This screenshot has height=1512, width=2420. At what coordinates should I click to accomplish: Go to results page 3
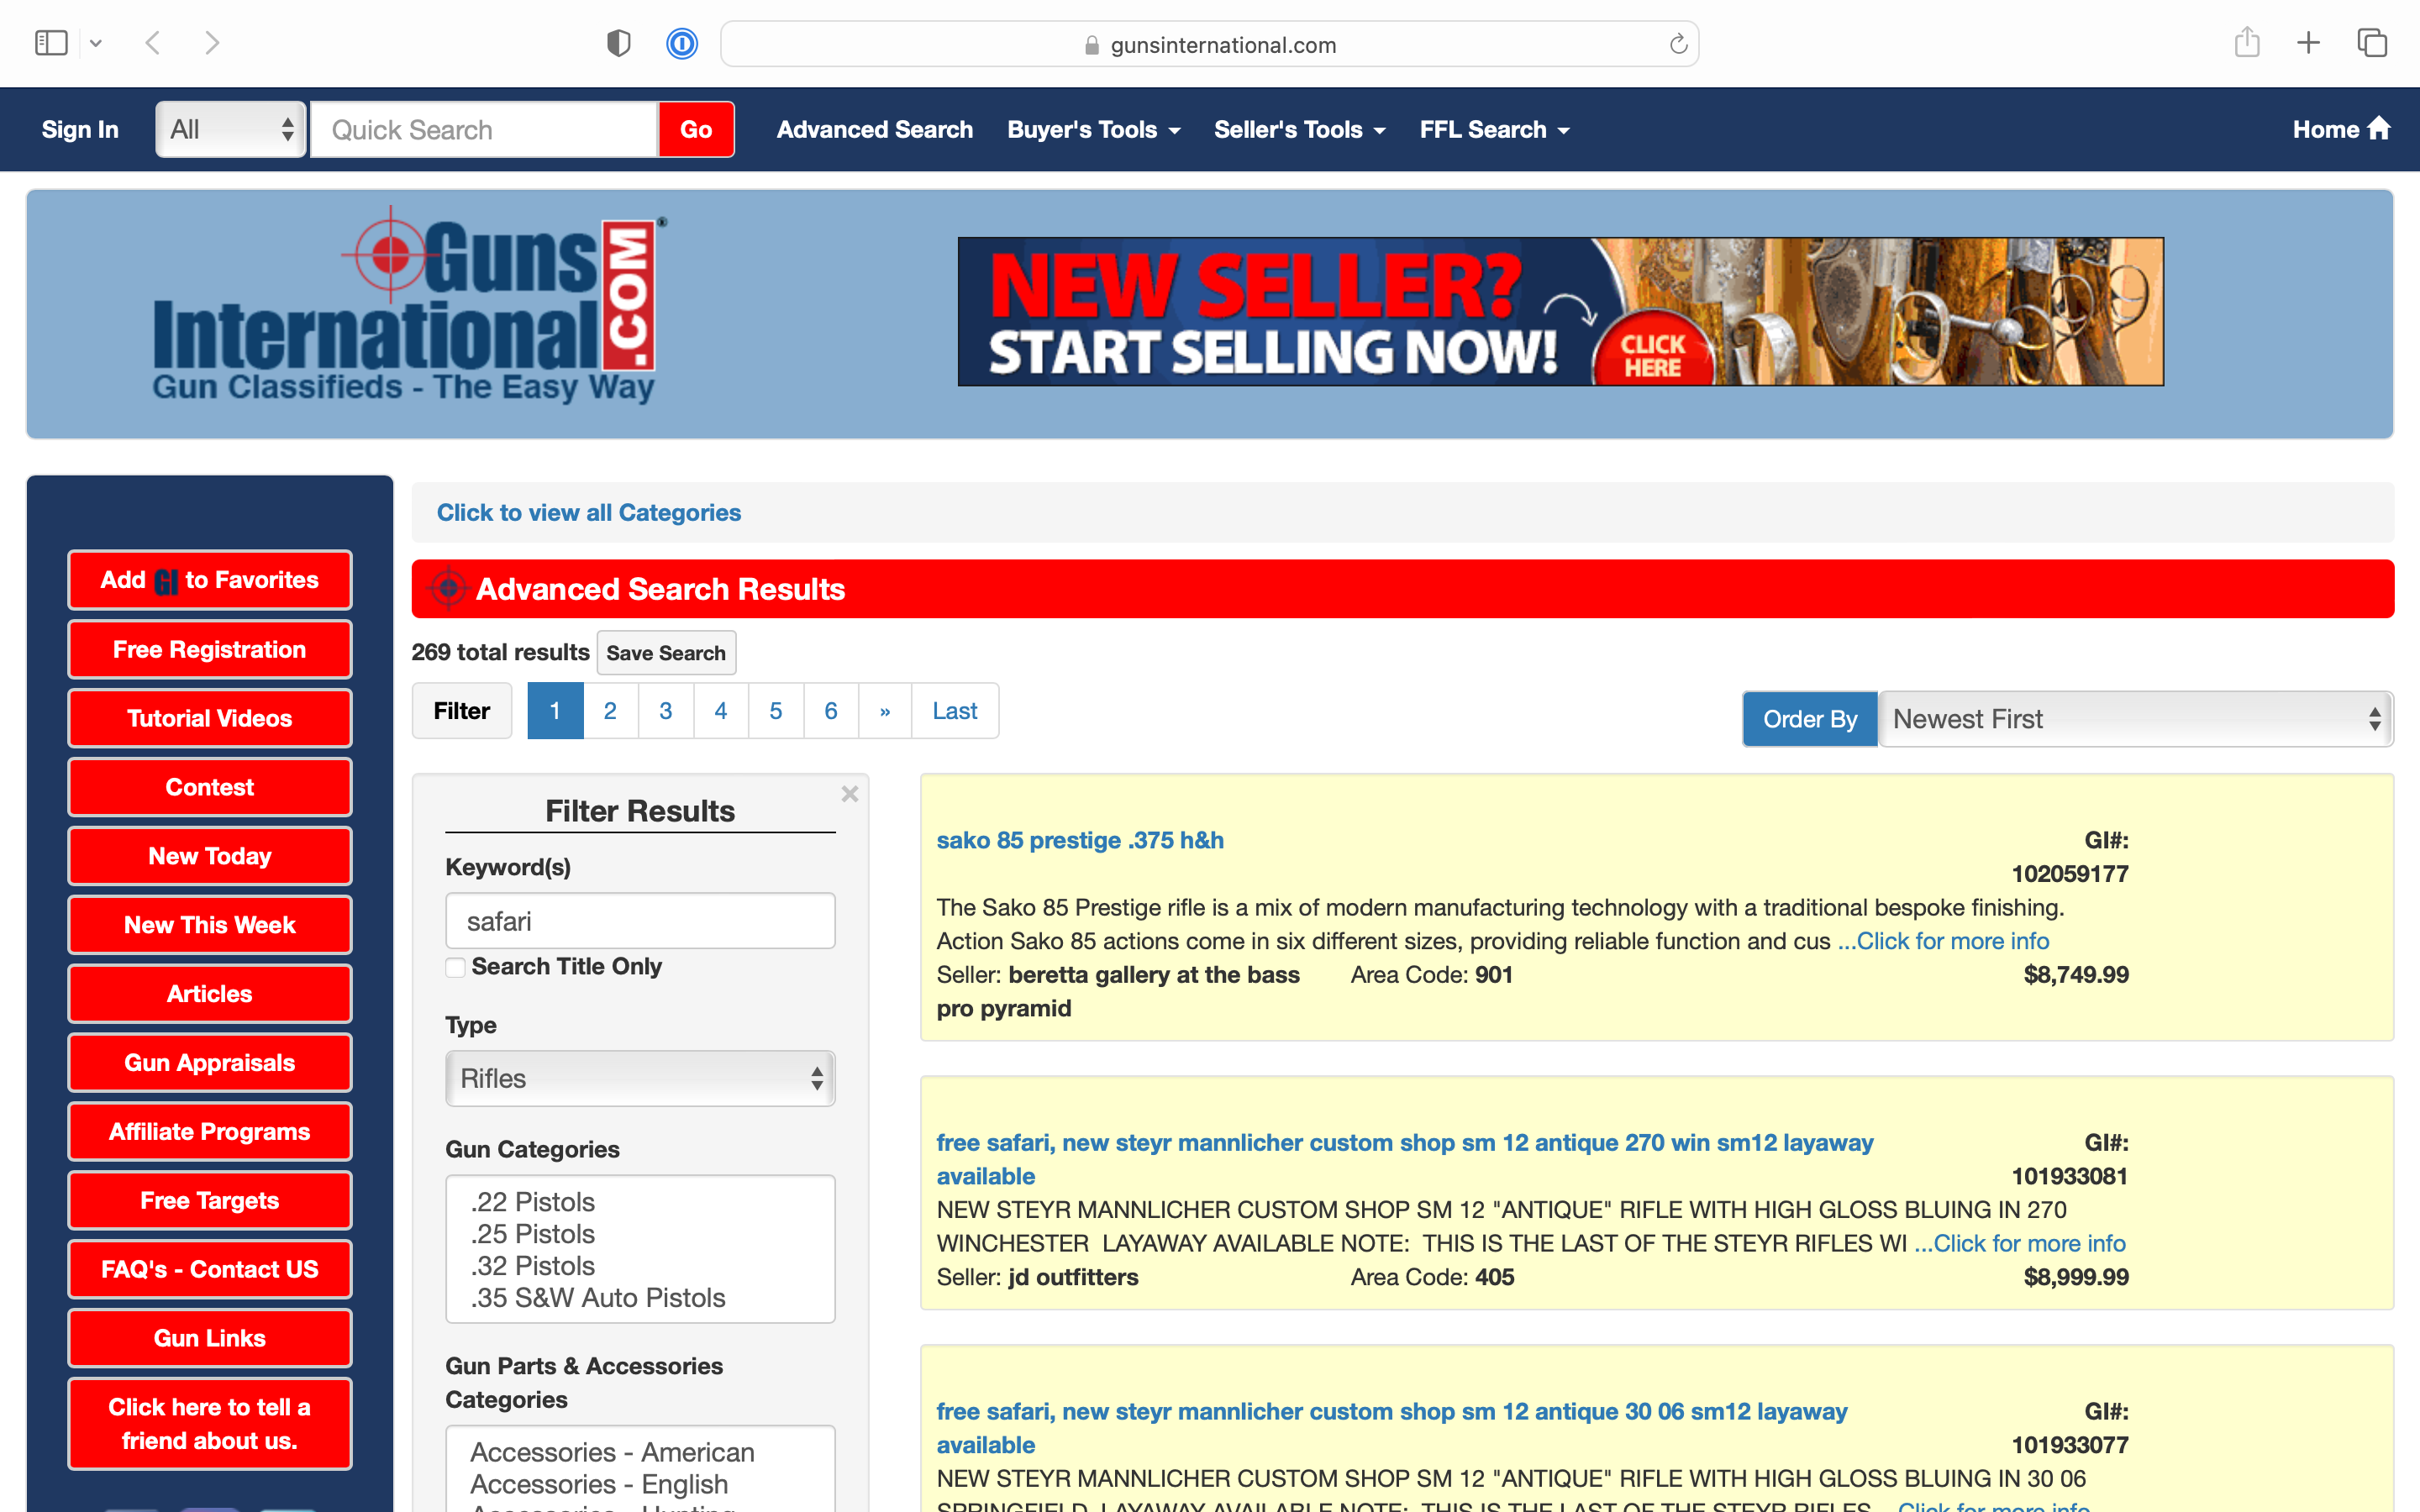[x=665, y=711]
